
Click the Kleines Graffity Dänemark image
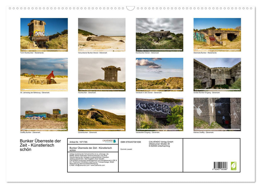click(217, 114)
